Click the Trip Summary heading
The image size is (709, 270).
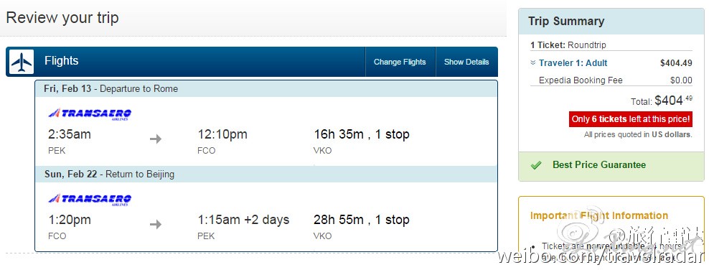566,22
